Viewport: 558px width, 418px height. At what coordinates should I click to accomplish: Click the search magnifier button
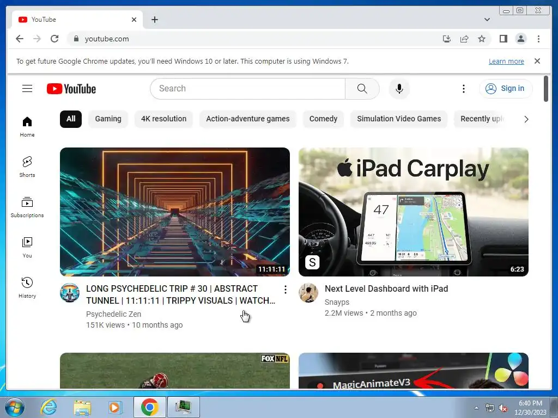pyautogui.click(x=362, y=89)
